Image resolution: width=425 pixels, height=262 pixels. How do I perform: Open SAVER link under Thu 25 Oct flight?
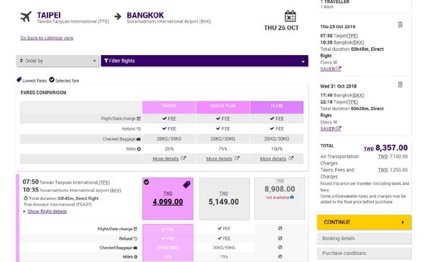(328, 69)
